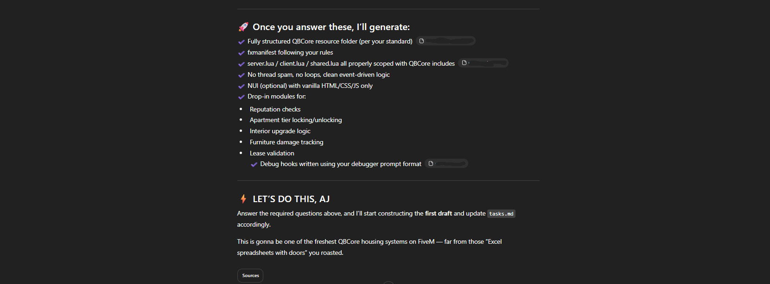Click the lightning bolt icon beside 'LET'S DO THIS, AJ'
The width and height of the screenshot is (770, 284).
point(243,199)
